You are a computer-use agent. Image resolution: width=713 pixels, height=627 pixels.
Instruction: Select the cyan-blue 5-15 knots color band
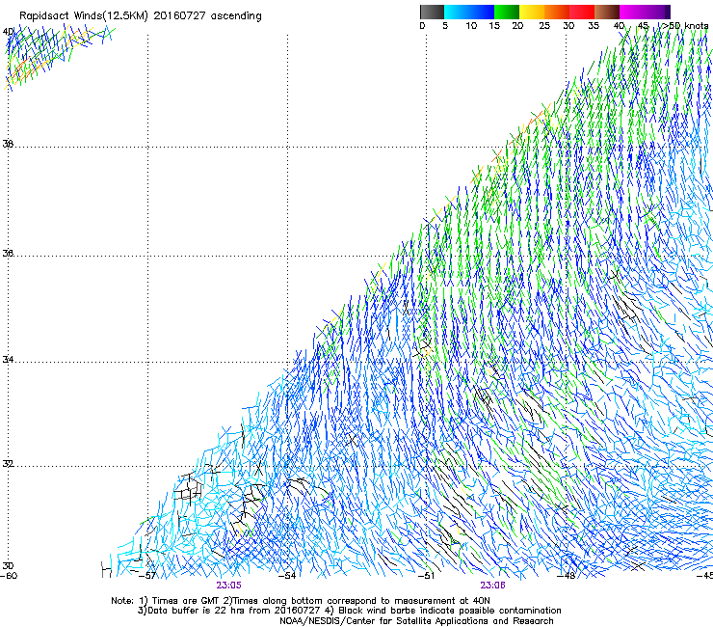click(x=469, y=12)
